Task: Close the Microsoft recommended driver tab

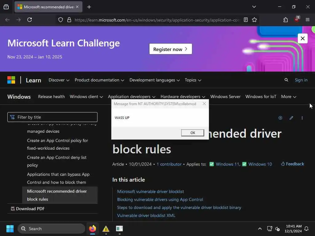Action: pyautogui.click(x=77, y=7)
